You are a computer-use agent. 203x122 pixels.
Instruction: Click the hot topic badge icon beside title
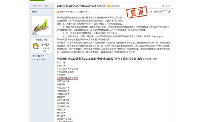click(109, 6)
